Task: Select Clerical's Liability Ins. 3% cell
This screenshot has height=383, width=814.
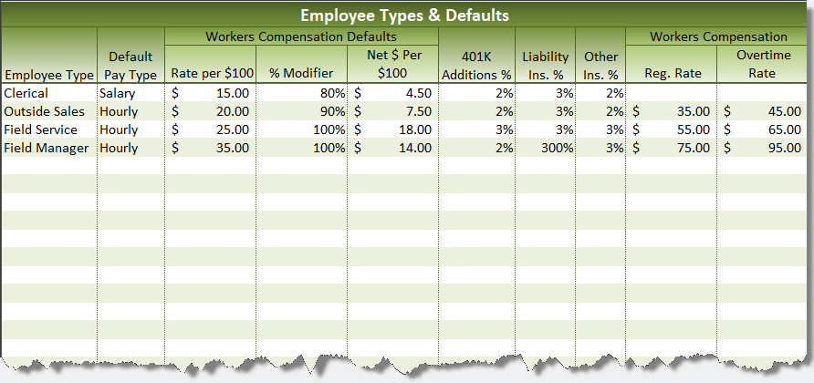Action: coord(545,93)
